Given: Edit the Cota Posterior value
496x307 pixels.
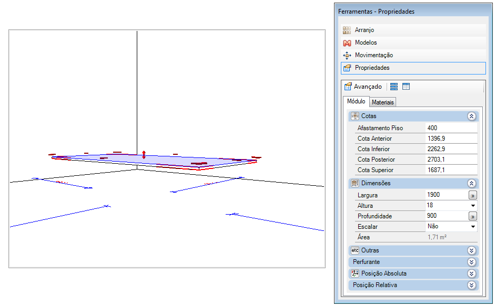Looking at the screenshot, I should [x=451, y=160].
